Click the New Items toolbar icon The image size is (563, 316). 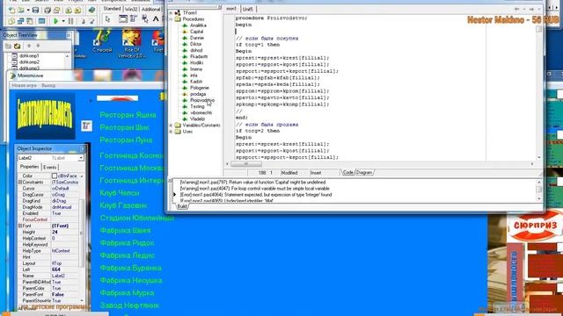point(11,10)
